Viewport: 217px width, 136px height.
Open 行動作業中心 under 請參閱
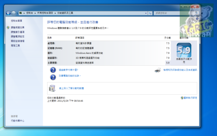point(18,121)
